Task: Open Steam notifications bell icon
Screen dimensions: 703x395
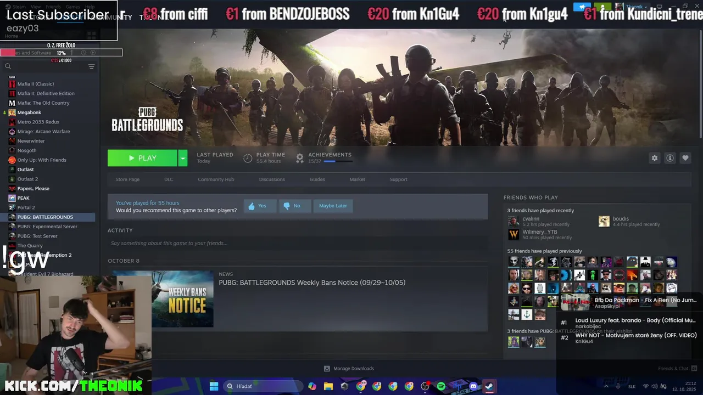Action: pyautogui.click(x=602, y=7)
